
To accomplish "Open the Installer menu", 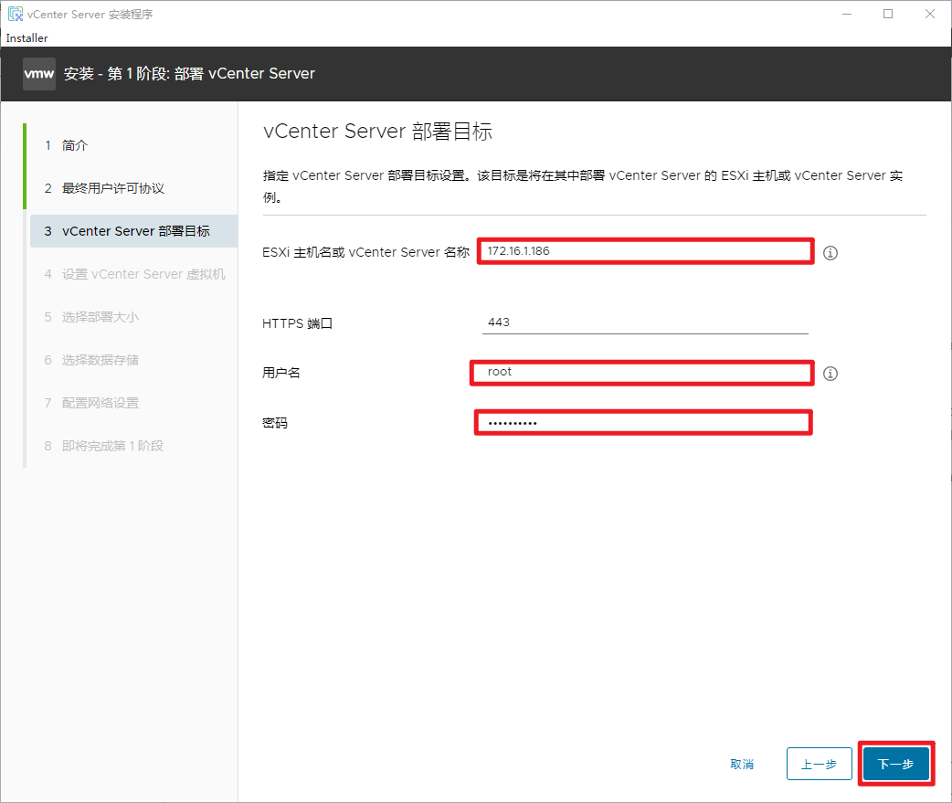I will pyautogui.click(x=26, y=38).
